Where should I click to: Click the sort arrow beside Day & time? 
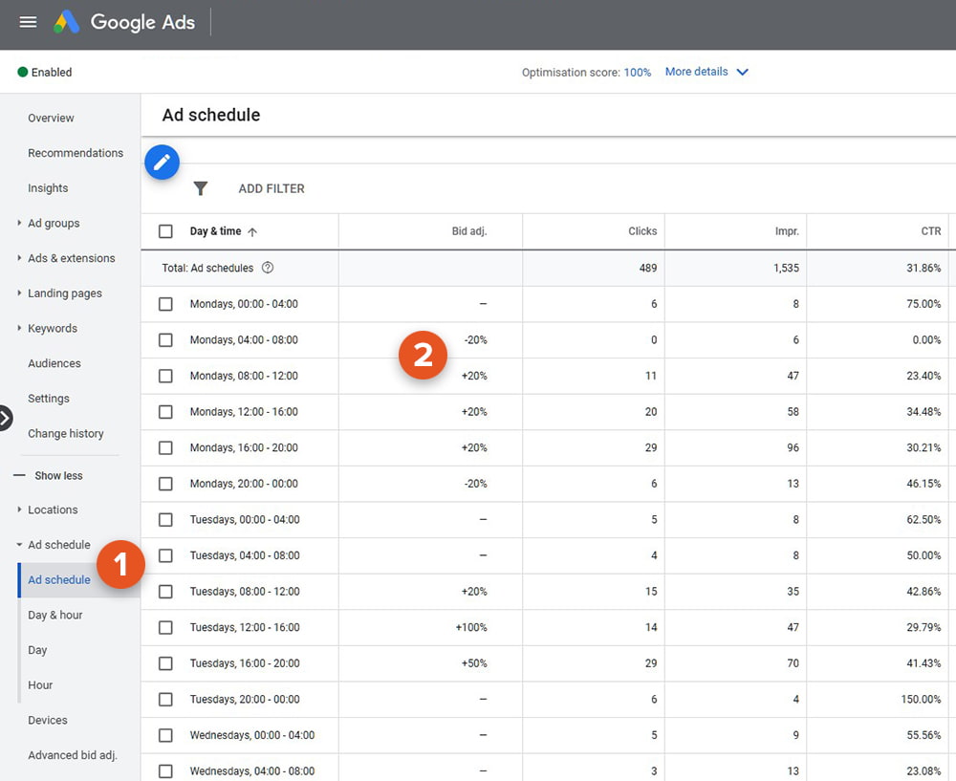(x=252, y=231)
